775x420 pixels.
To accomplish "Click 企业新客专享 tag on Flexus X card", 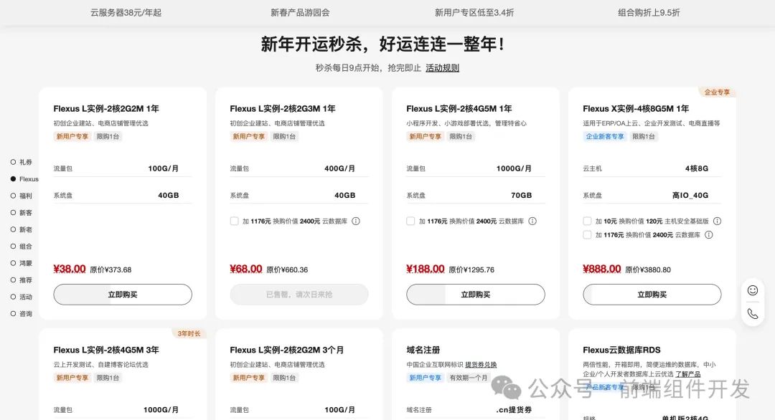I will click(605, 136).
